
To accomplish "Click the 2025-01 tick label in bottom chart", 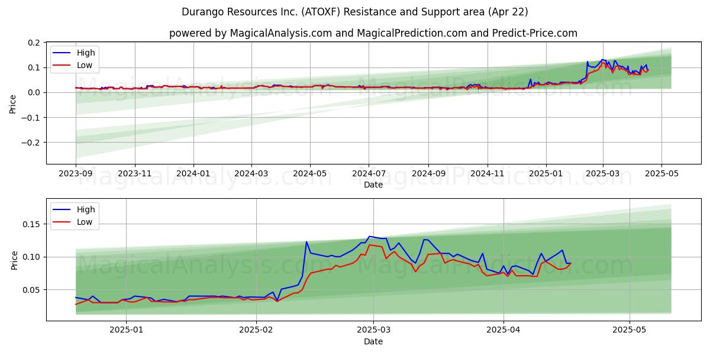I will 127,330.
